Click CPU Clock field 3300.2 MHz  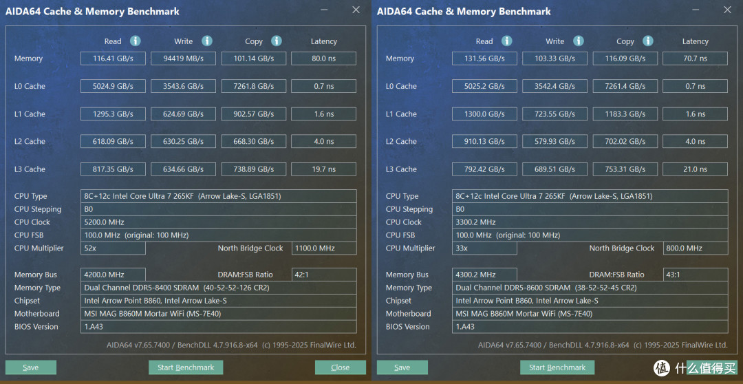tap(590, 222)
